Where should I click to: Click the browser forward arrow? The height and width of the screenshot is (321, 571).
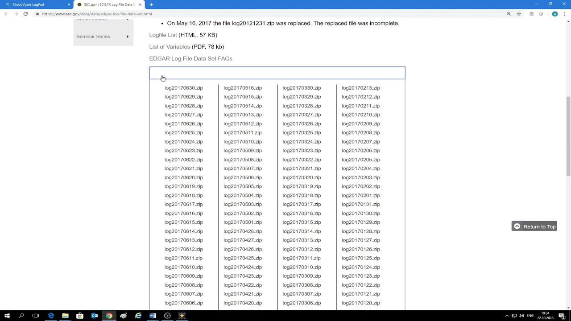[16, 14]
